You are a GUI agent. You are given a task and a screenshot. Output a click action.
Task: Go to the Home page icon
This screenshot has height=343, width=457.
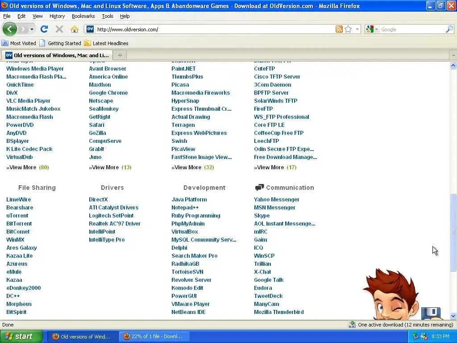[x=75, y=29]
